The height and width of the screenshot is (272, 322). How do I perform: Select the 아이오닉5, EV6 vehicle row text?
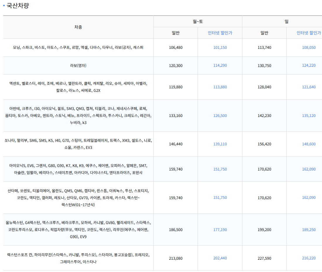pos(78,169)
